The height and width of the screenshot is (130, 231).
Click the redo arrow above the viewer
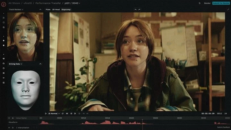click(139, 10)
